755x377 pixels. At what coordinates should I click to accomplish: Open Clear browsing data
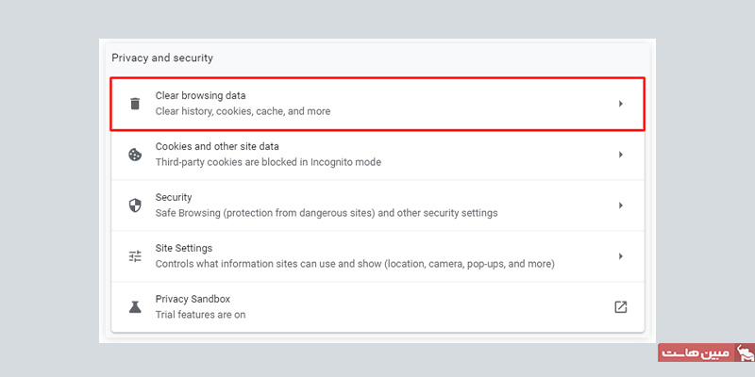200,96
